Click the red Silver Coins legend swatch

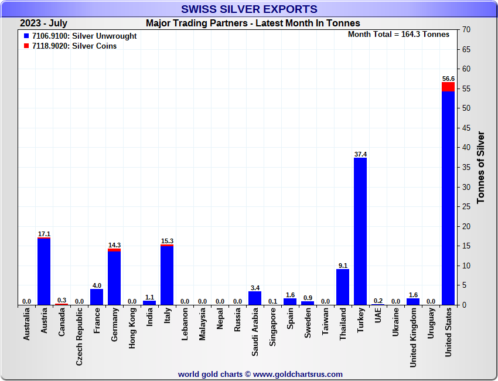pos(26,46)
